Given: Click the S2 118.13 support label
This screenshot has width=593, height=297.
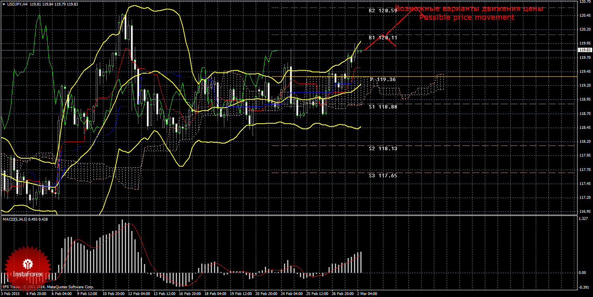Looking at the screenshot, I should click(383, 148).
